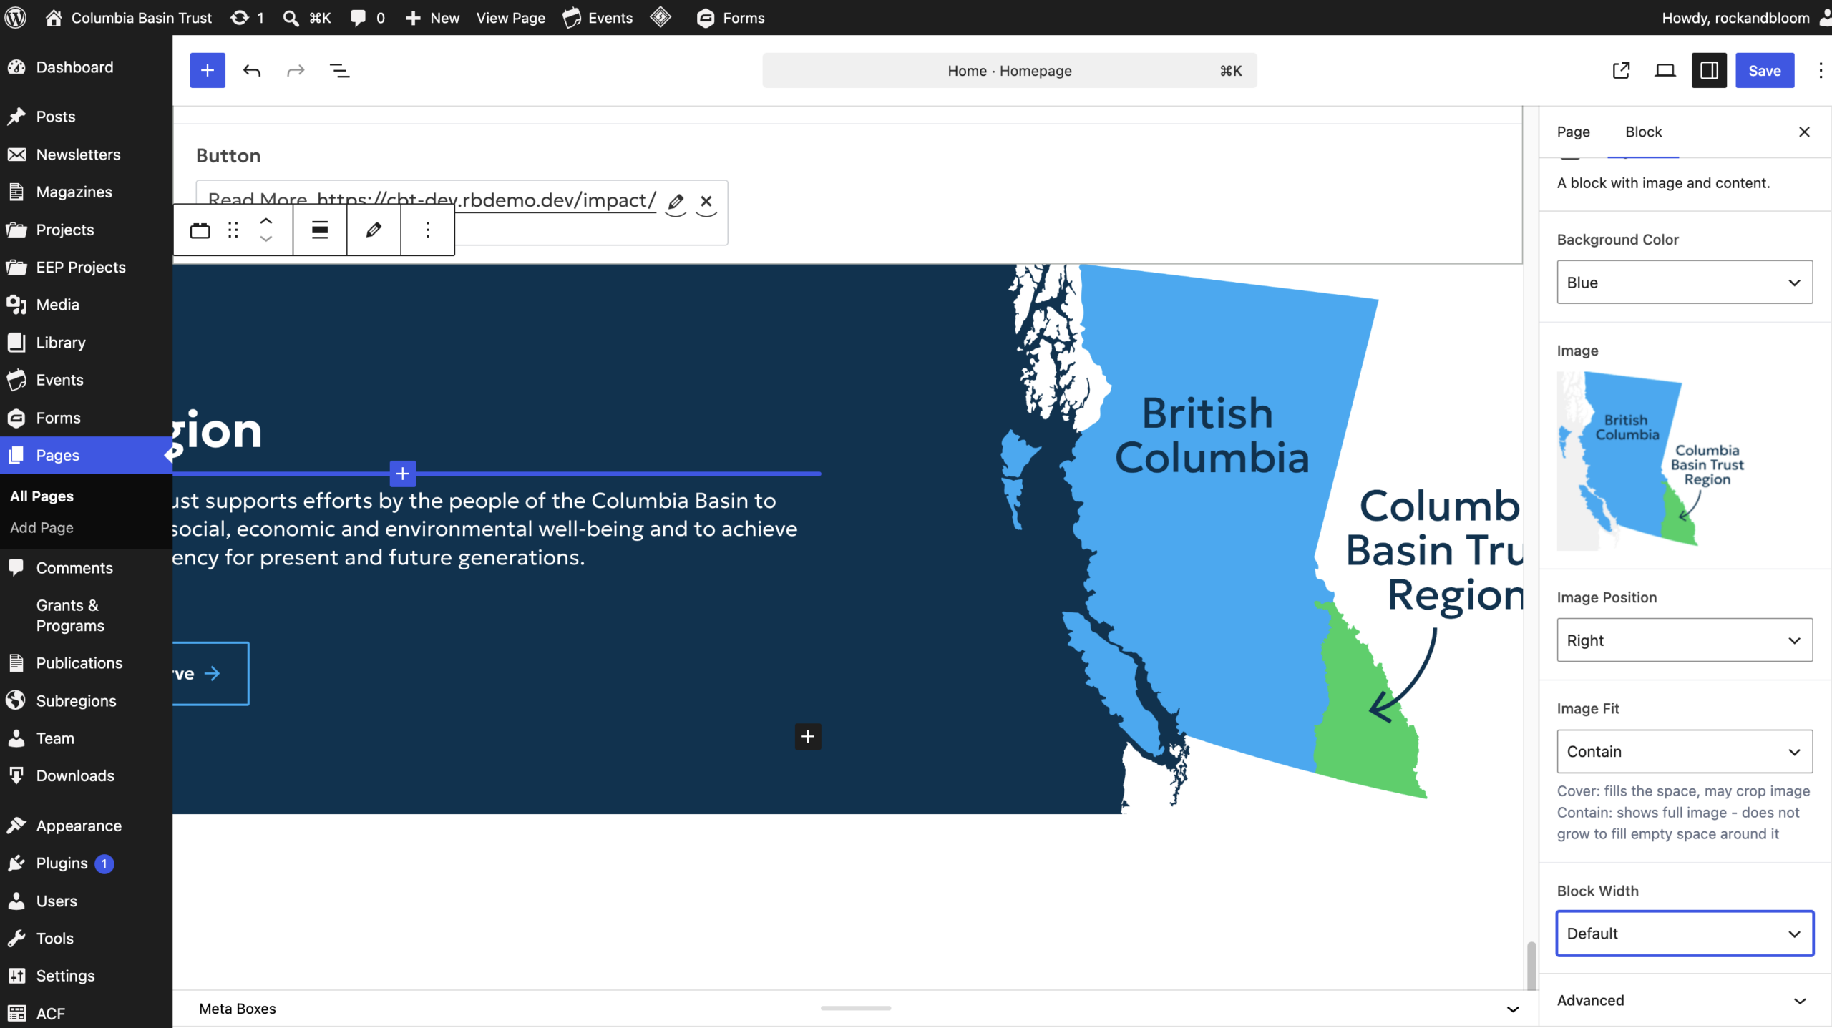Grab the block drag handle
Image resolution: width=1832 pixels, height=1028 pixels.
[x=233, y=230]
